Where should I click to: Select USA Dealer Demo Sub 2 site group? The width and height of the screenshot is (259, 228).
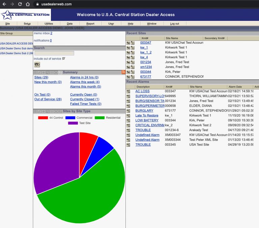(17, 53)
